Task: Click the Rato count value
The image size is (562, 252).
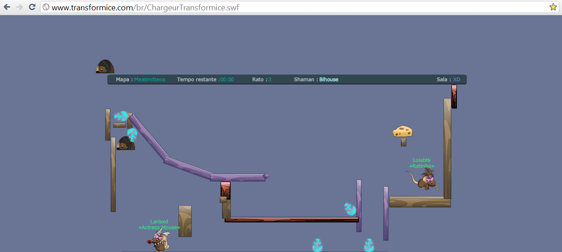Action: click(x=270, y=79)
